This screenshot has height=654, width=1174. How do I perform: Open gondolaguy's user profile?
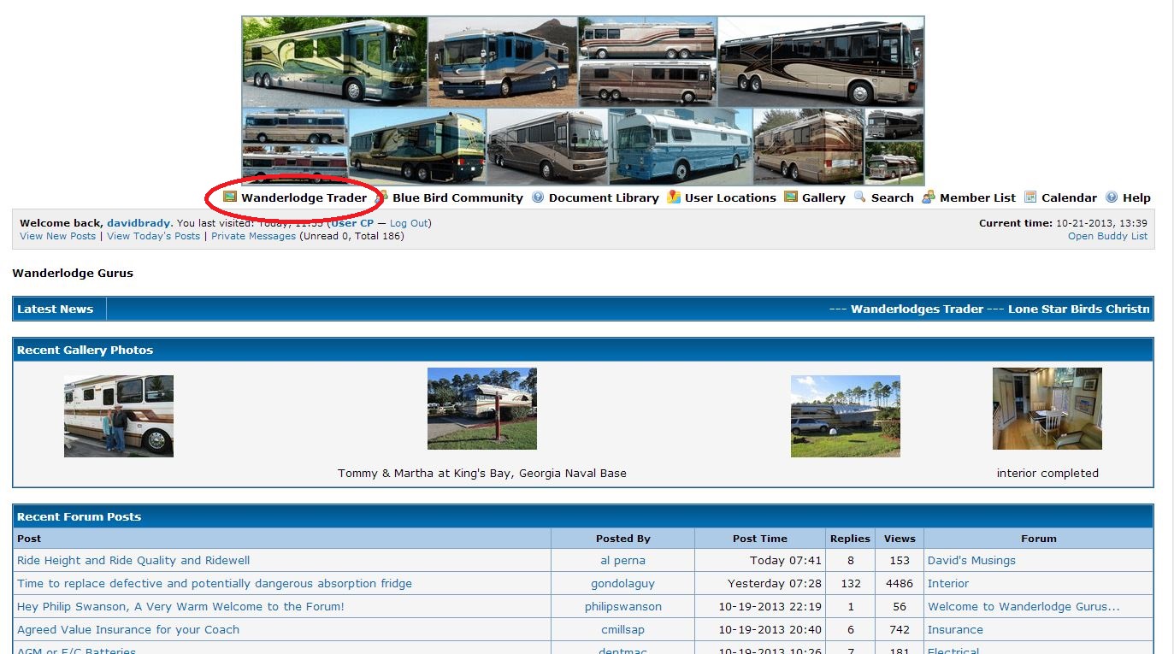(x=622, y=584)
